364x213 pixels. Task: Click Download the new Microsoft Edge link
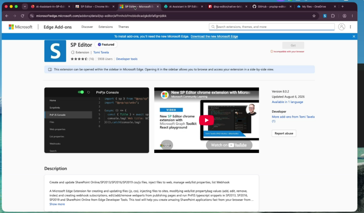pos(214,37)
